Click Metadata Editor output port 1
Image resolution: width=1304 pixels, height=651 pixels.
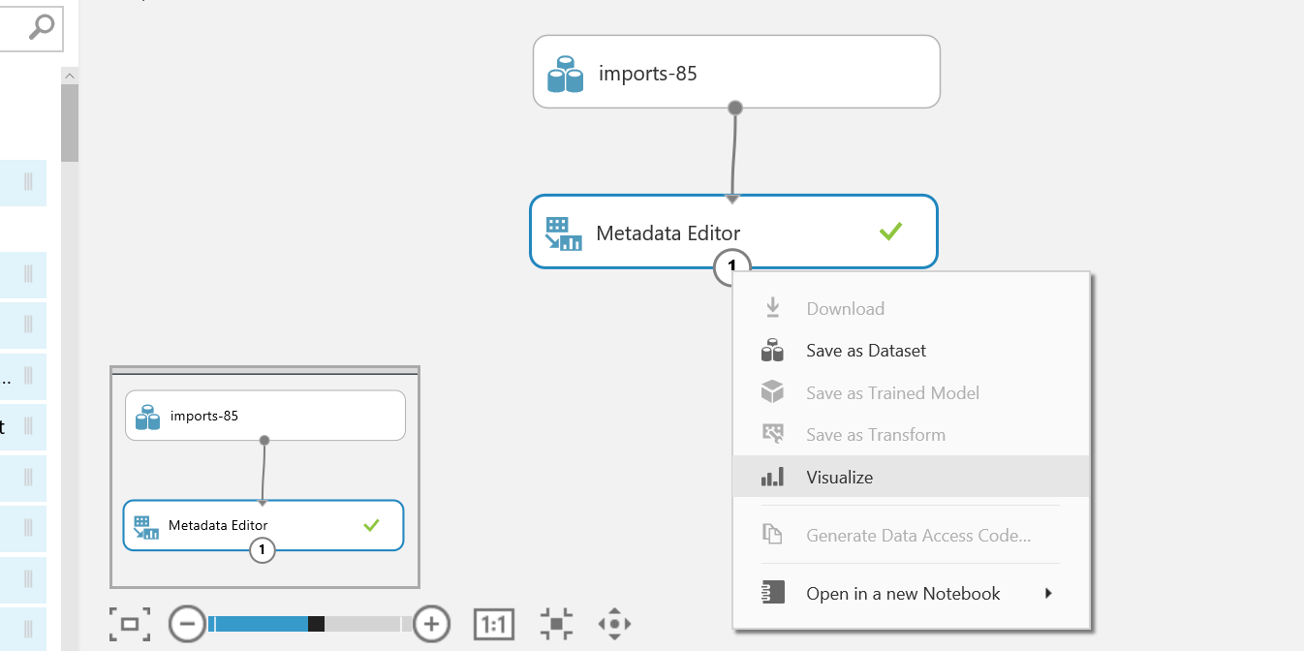732,266
